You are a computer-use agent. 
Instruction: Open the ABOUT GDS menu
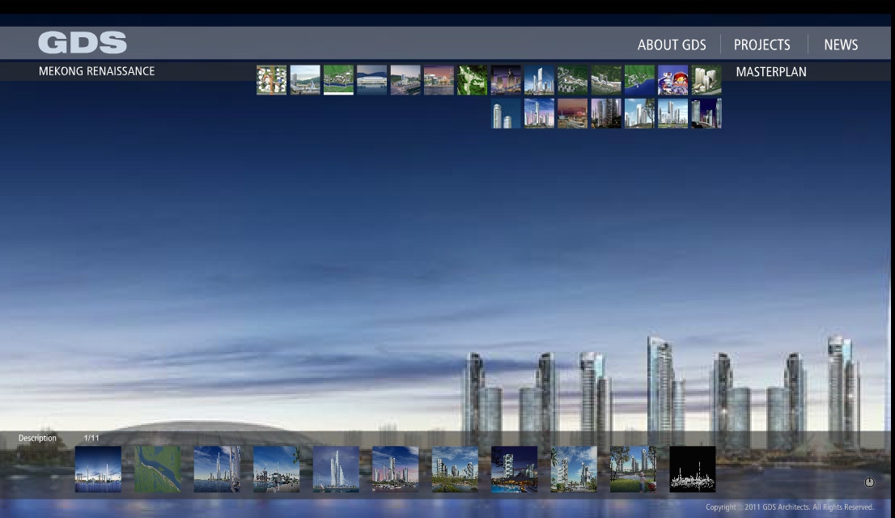coord(671,45)
